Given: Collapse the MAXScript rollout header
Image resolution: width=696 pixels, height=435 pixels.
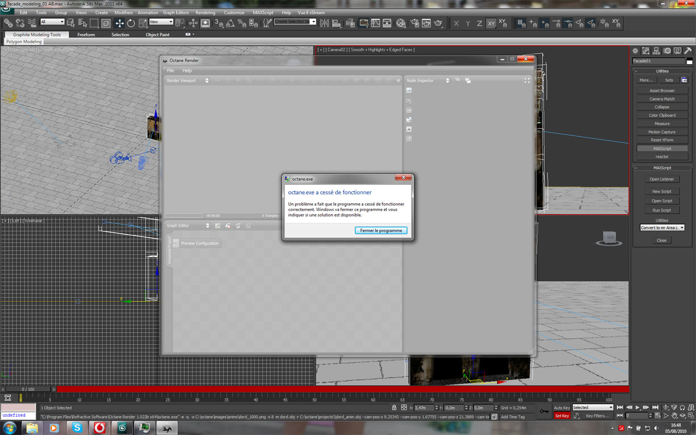Looking at the screenshot, I should pos(662,168).
